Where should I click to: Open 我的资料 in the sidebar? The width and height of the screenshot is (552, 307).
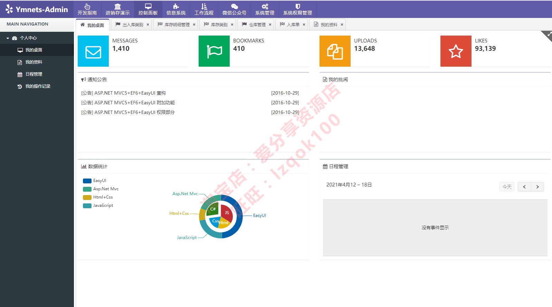tap(37, 62)
